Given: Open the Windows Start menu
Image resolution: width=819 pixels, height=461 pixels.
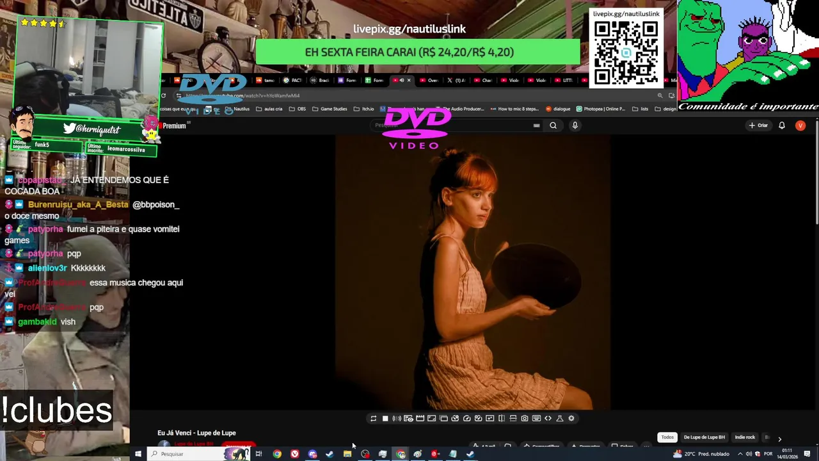Looking at the screenshot, I should tap(138, 454).
